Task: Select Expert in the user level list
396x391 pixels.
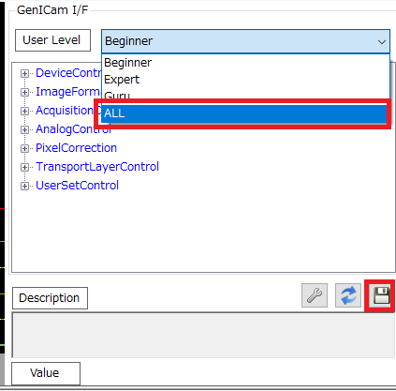Action: (x=245, y=80)
